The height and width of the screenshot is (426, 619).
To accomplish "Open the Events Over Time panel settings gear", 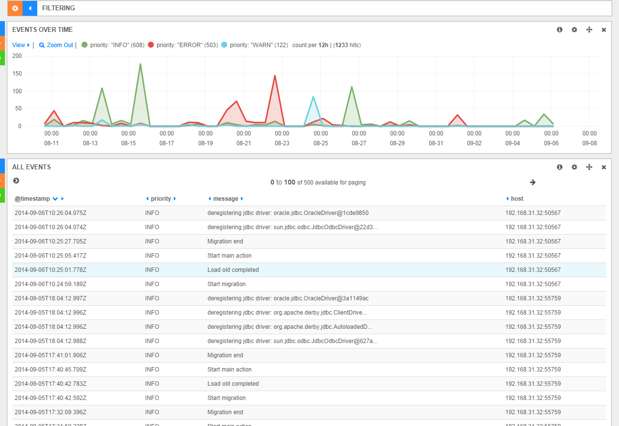I will [574, 29].
